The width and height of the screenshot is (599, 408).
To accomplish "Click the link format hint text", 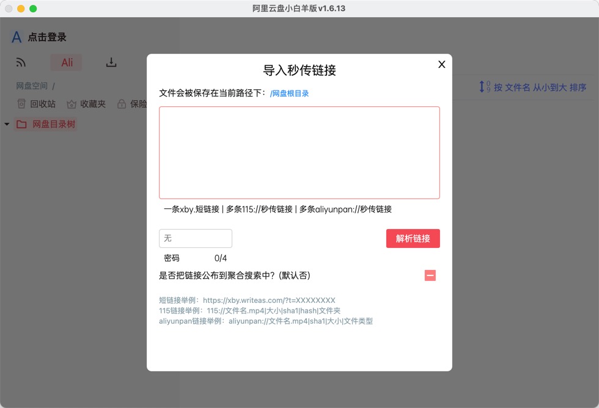I will [277, 209].
